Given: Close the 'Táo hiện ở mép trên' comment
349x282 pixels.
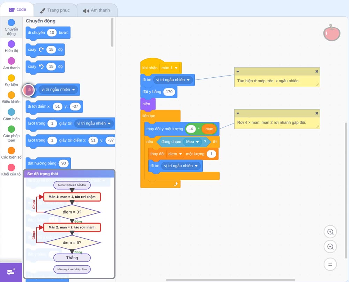Looking at the screenshot, I should tap(317, 71).
